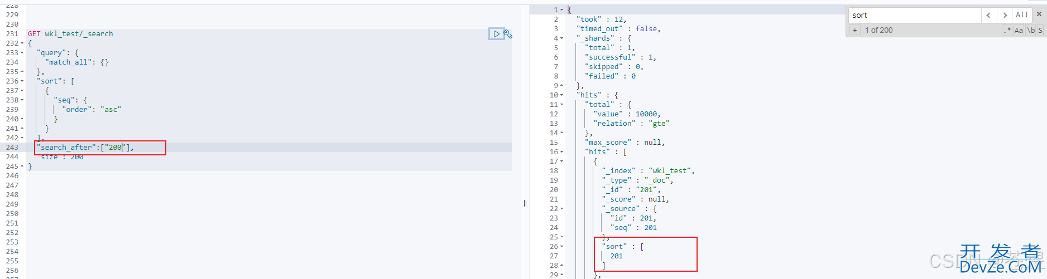Click "took" : 12 in response

coord(602,19)
